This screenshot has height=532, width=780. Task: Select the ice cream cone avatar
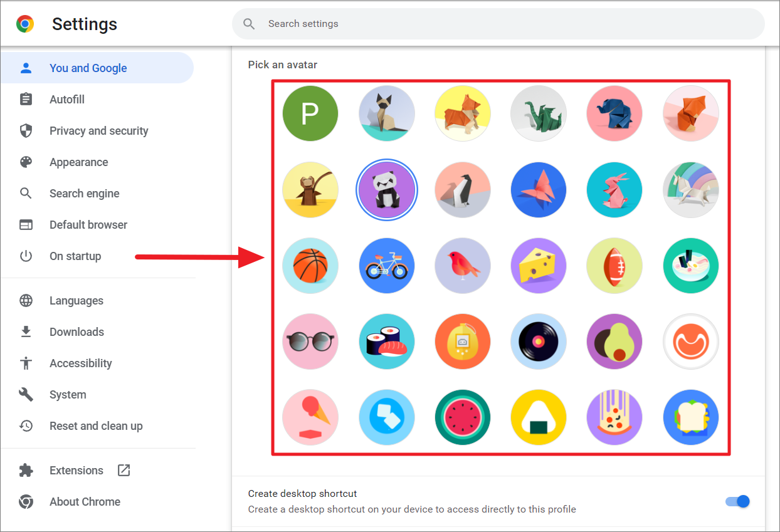pyautogui.click(x=310, y=417)
